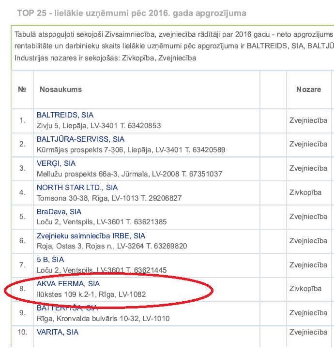Image resolution: width=334 pixels, height=352 pixels.
Task: Open the BALTJŪRA-SERVISS, SIA company link
Action: (x=80, y=139)
